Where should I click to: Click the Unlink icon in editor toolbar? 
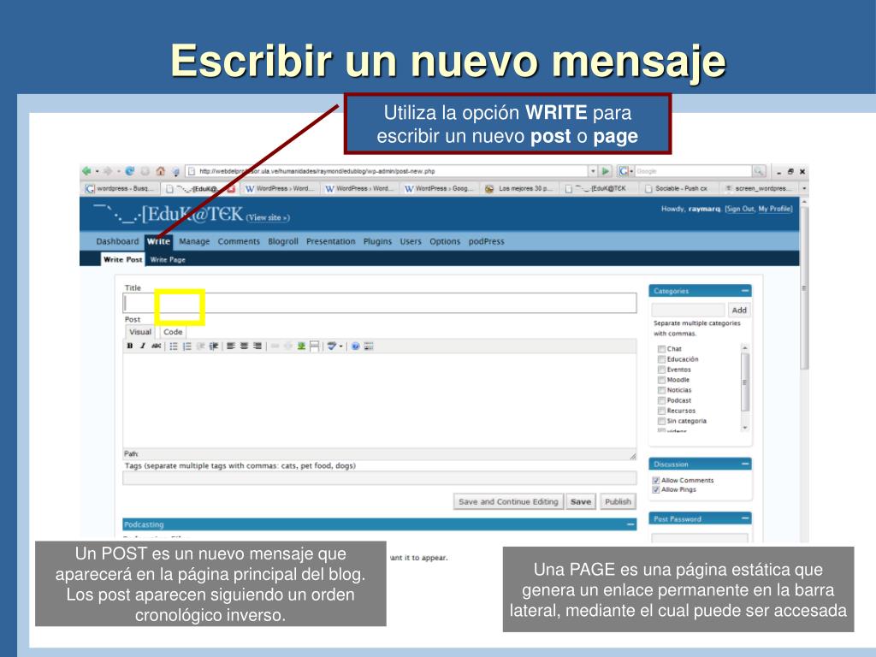point(288,346)
